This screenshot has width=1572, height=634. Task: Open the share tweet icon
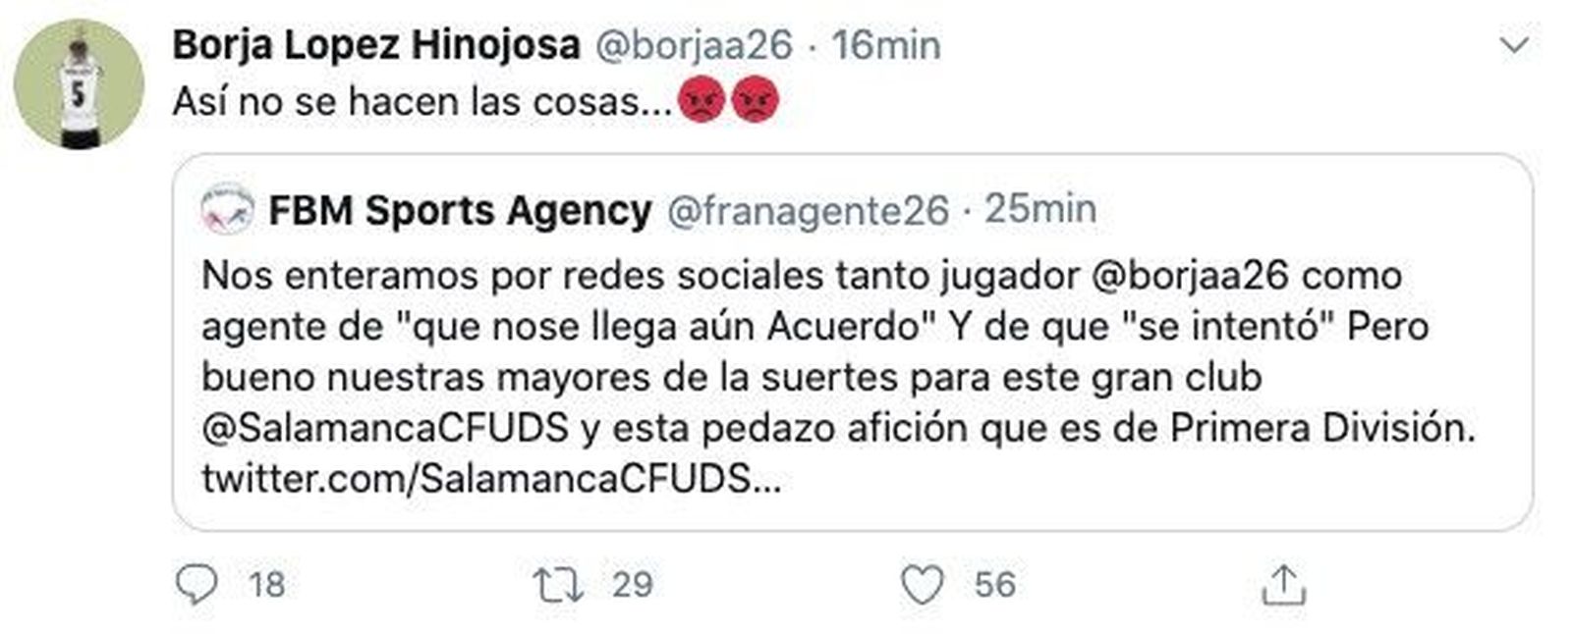pyautogui.click(x=1283, y=585)
